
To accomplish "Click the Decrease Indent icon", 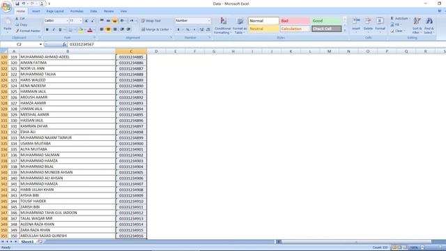I will pyautogui.click(x=123, y=29).
